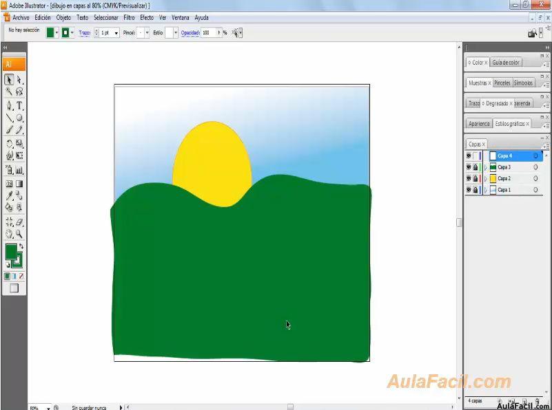Select the Pen tool
Image resolution: width=552 pixels, height=410 pixels.
[x=9, y=105]
